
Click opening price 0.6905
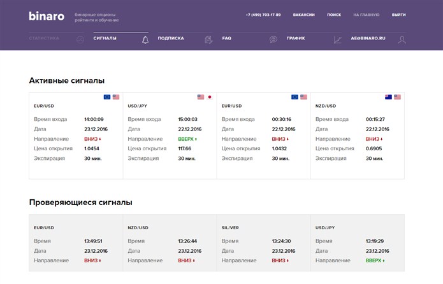374,148
